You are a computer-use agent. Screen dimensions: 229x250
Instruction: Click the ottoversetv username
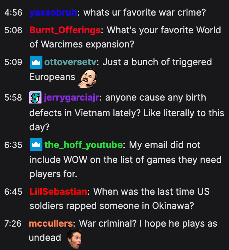pyautogui.click(x=70, y=62)
